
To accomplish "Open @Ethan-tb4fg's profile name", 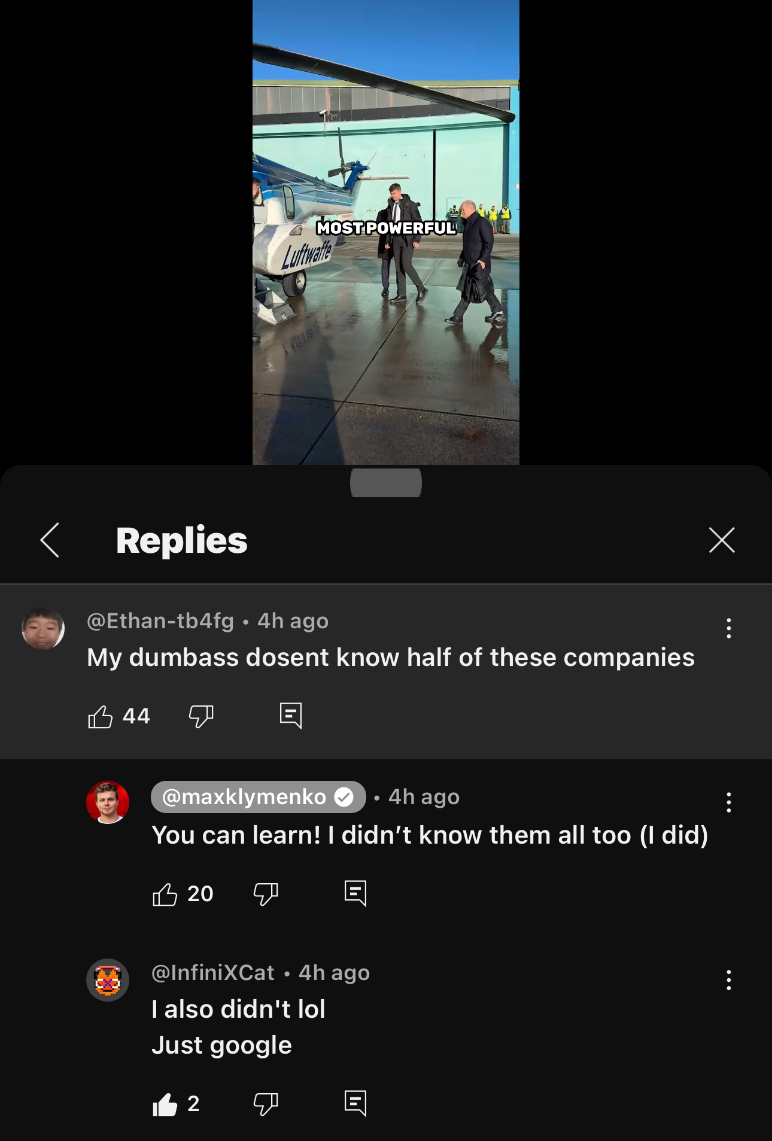I will (160, 621).
